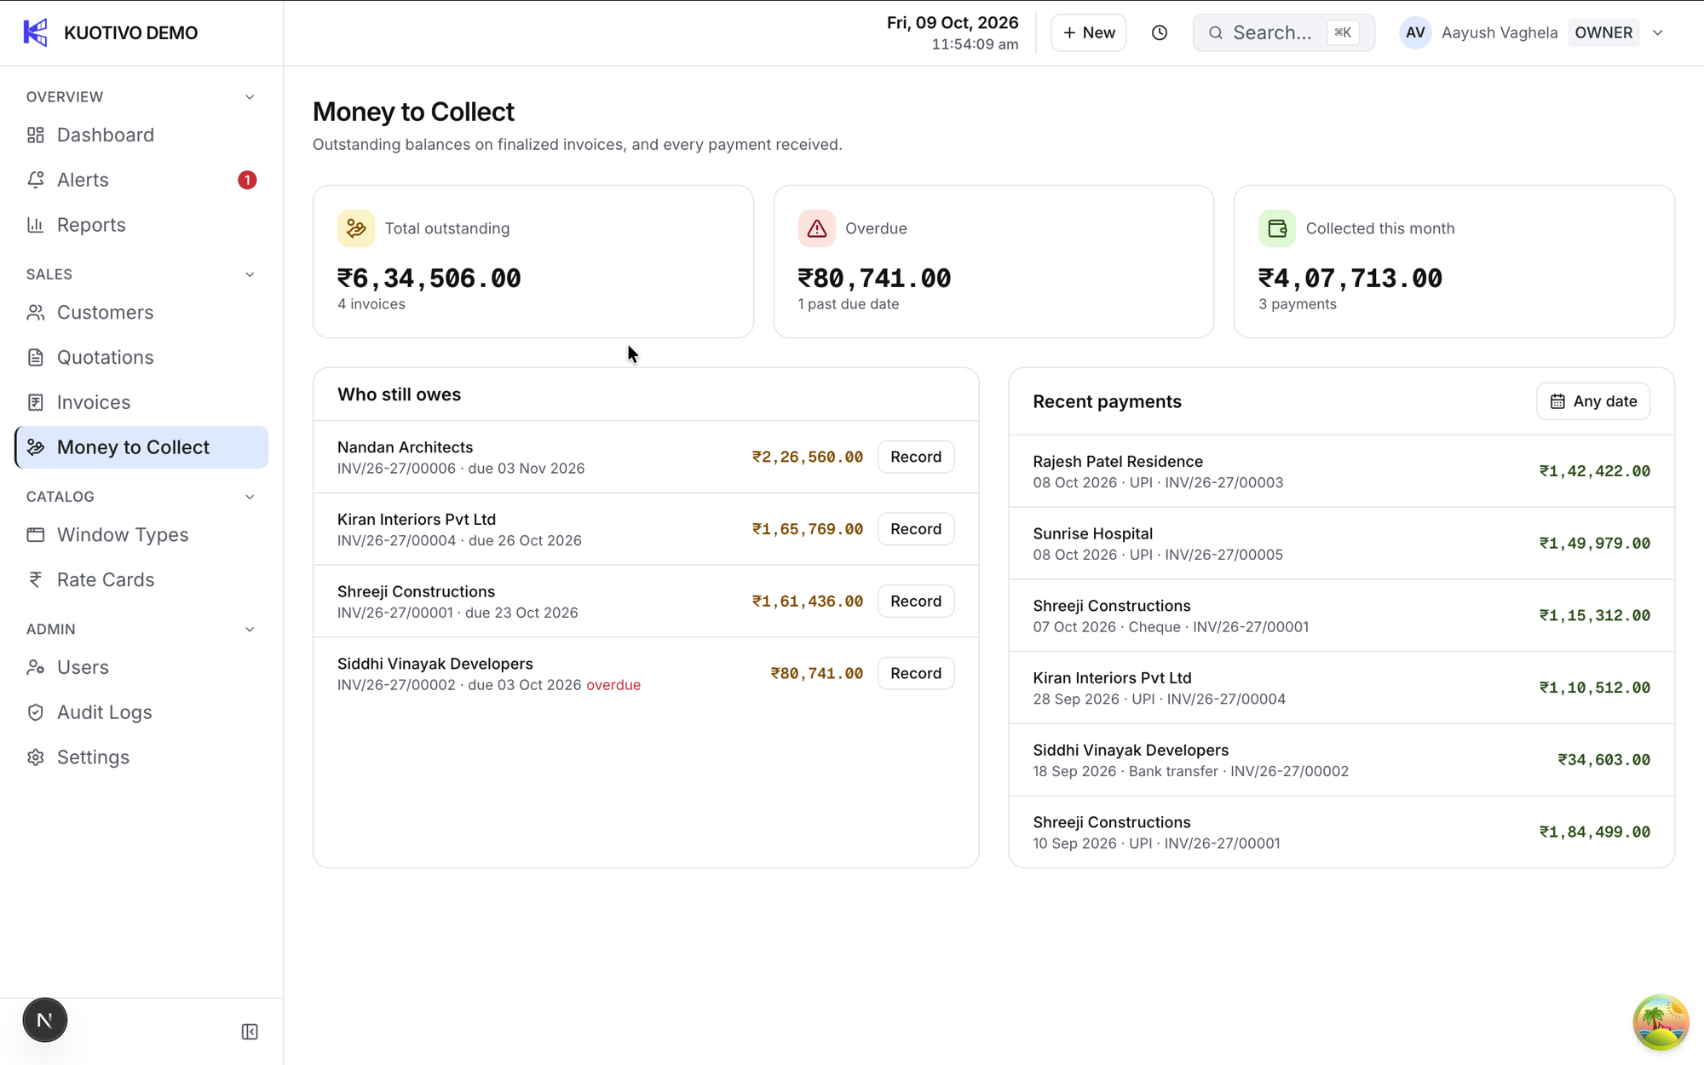Select the Sunrise Hospital payment row

[1341, 544]
